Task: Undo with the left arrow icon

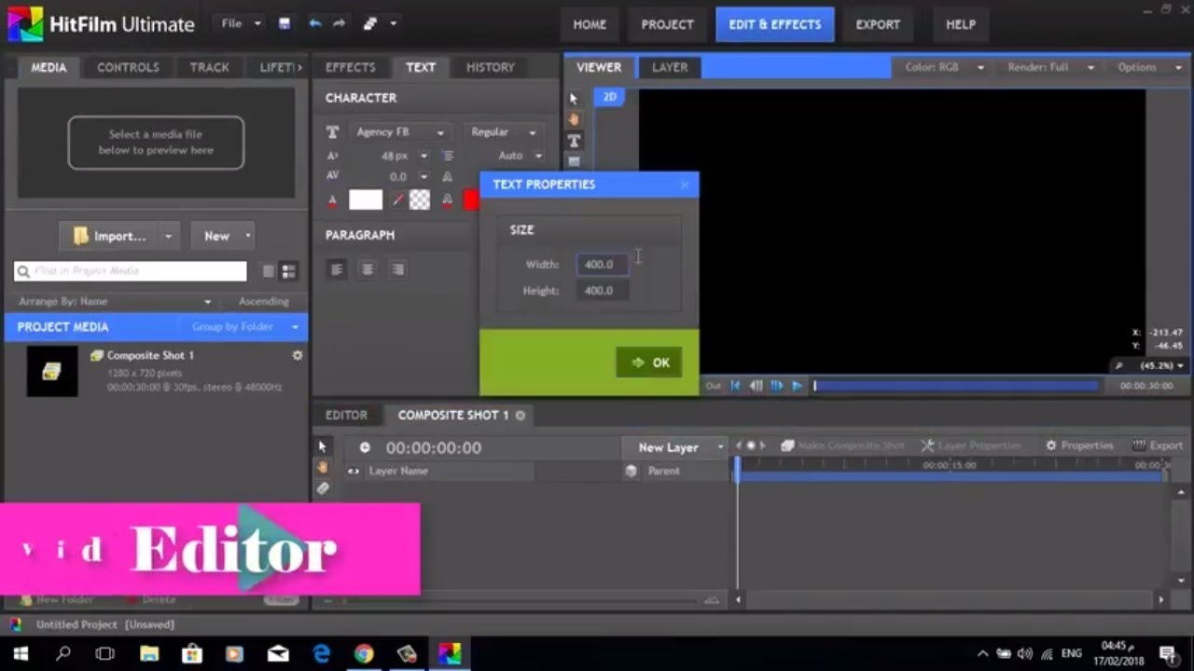Action: [x=315, y=24]
